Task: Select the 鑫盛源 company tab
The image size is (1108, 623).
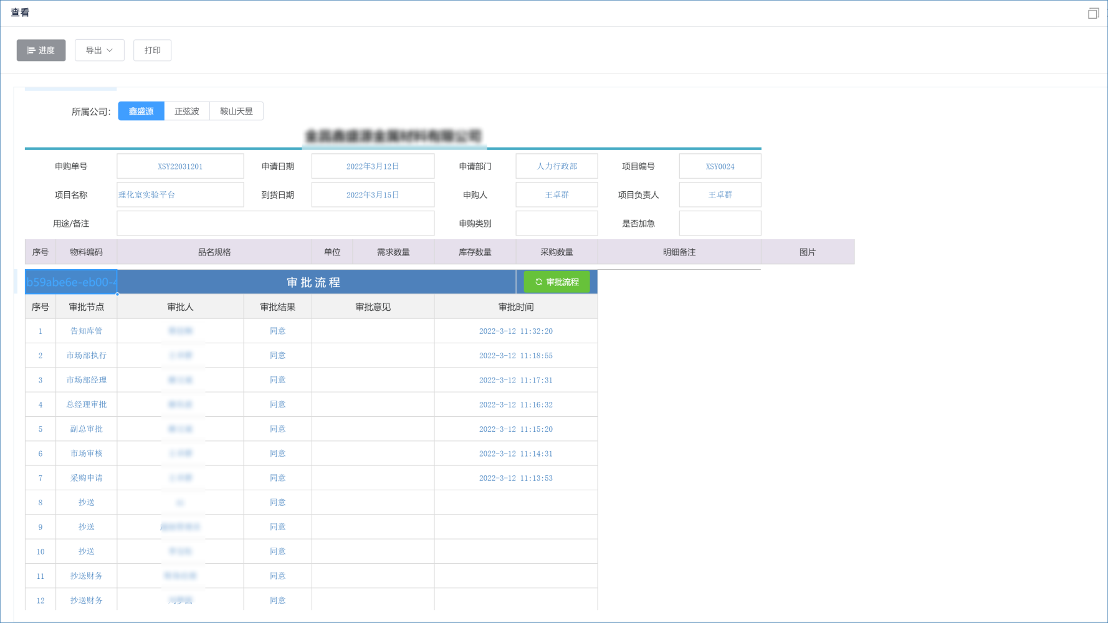Action: pyautogui.click(x=141, y=111)
